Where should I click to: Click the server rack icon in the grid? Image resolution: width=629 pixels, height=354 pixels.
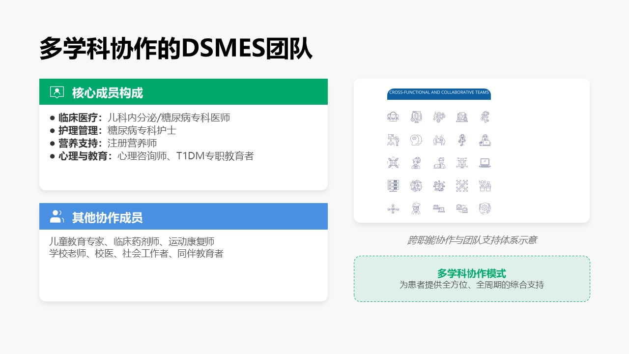click(393, 185)
